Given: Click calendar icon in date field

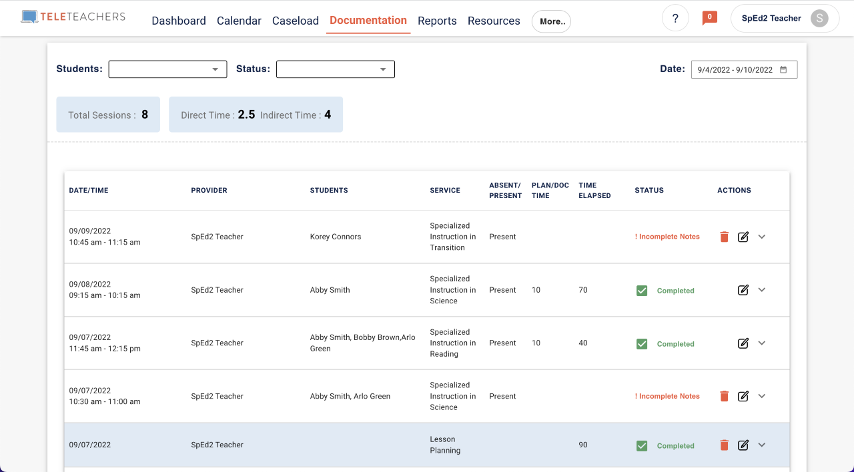Looking at the screenshot, I should (x=783, y=70).
